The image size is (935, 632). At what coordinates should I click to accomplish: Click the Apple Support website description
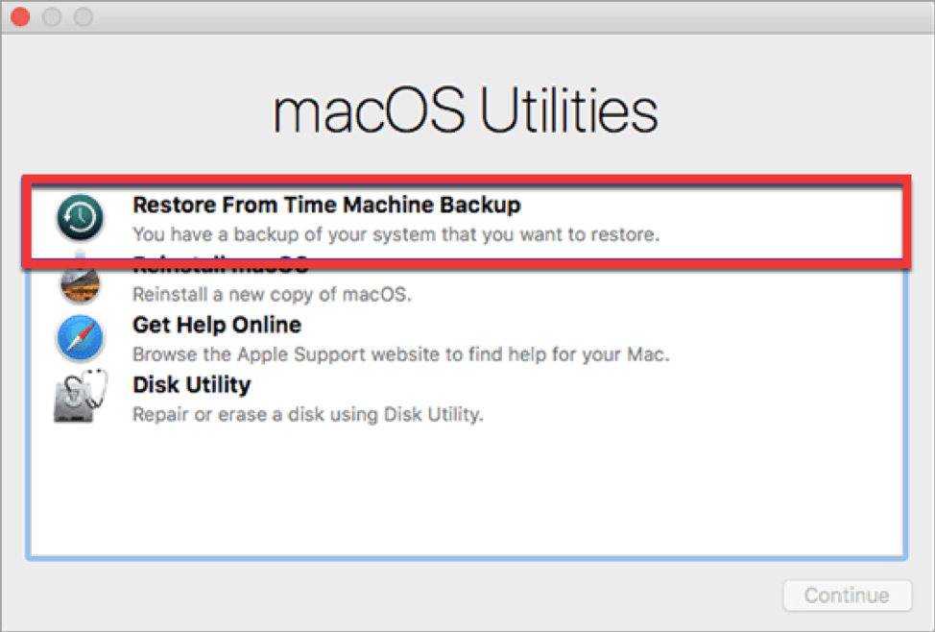point(400,353)
